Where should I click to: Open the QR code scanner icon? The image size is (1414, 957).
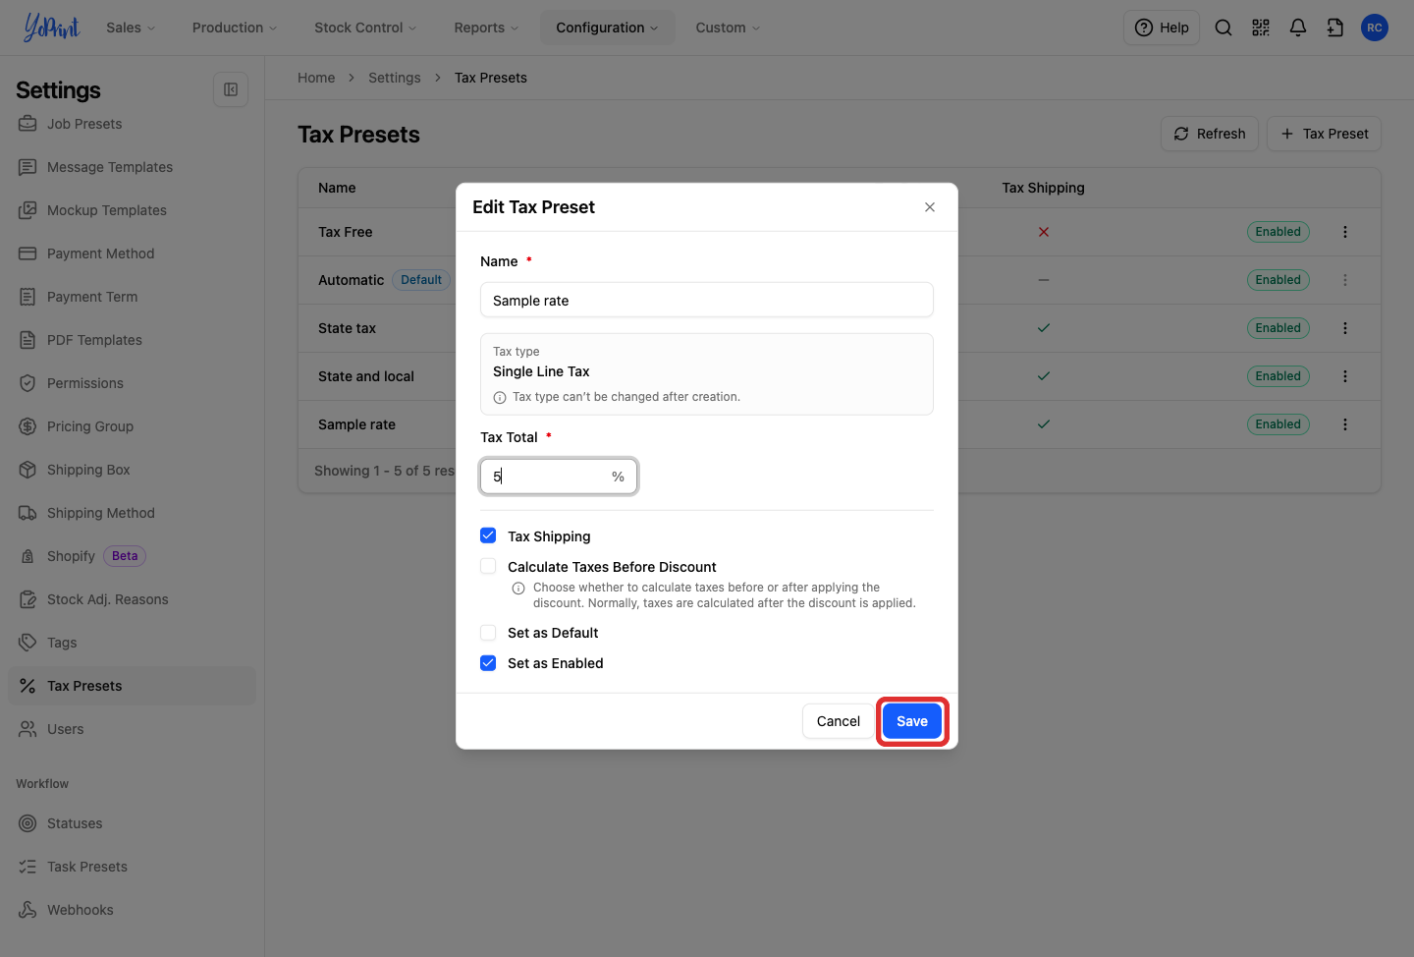[1261, 28]
